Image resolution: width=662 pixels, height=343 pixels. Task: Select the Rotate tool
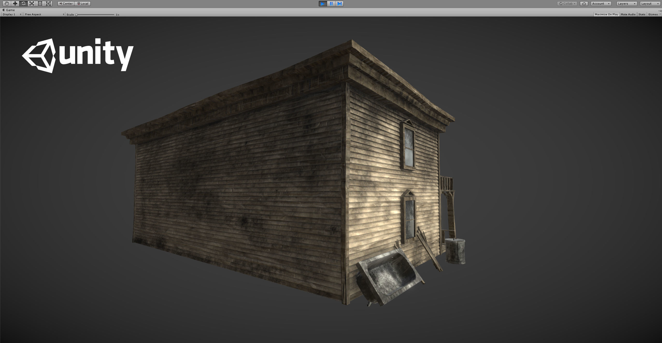point(23,4)
